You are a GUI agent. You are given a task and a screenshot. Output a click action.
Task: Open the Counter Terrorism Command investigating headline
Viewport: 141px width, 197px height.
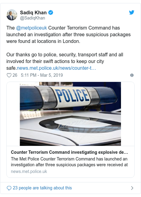[69, 152]
